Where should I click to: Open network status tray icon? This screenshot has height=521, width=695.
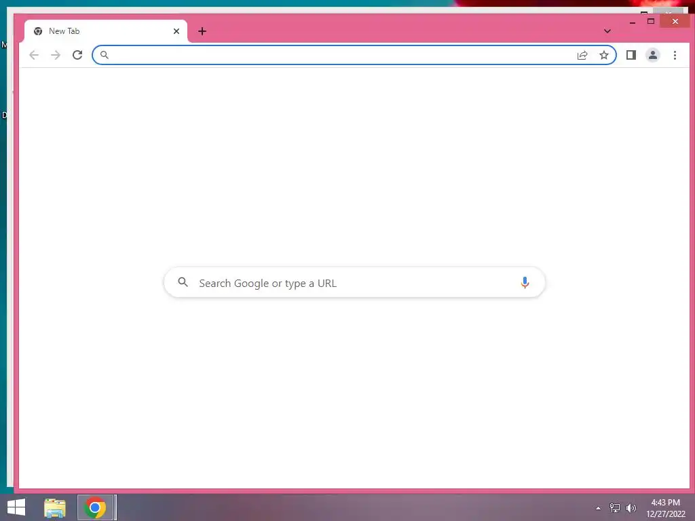point(614,508)
